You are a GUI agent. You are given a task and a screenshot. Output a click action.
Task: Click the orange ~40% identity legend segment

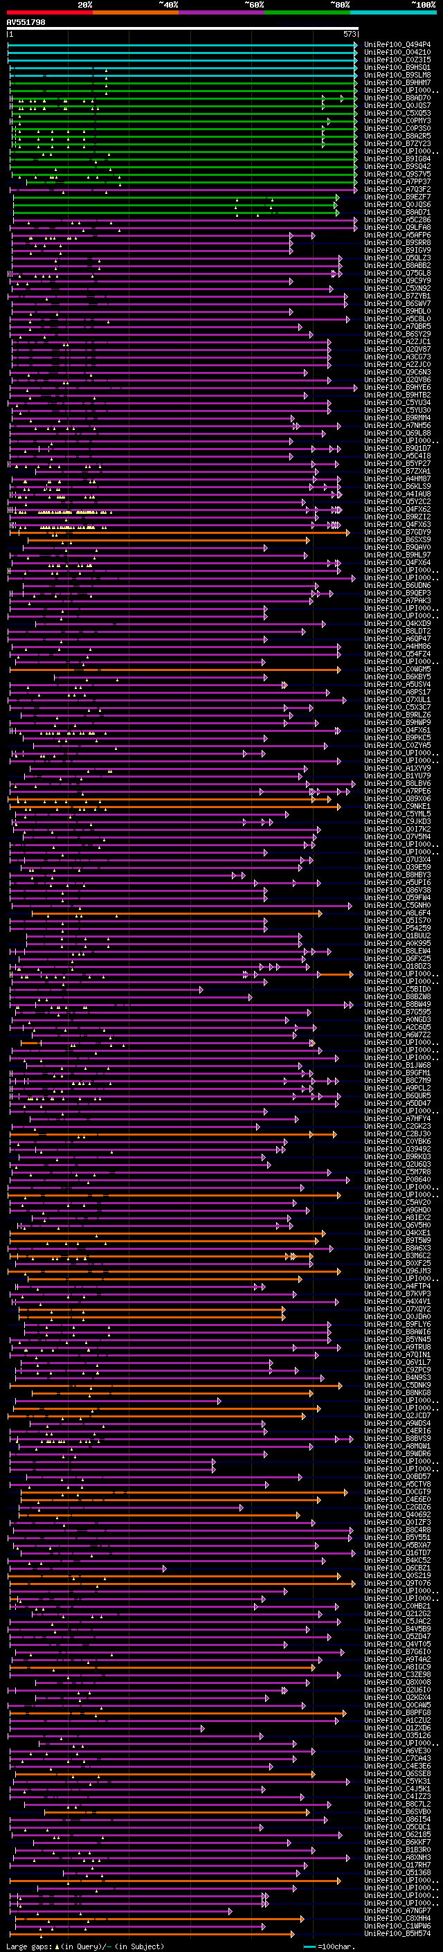click(x=136, y=12)
